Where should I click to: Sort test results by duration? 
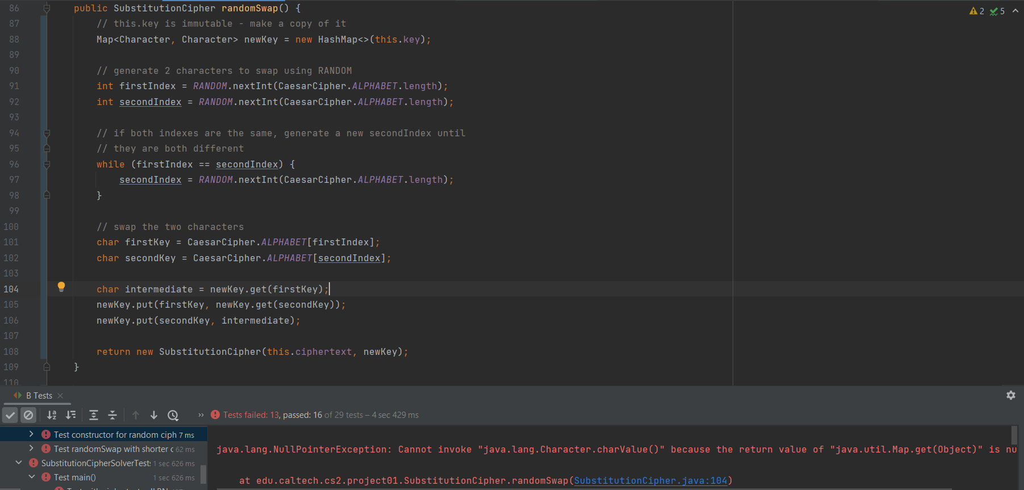click(71, 415)
